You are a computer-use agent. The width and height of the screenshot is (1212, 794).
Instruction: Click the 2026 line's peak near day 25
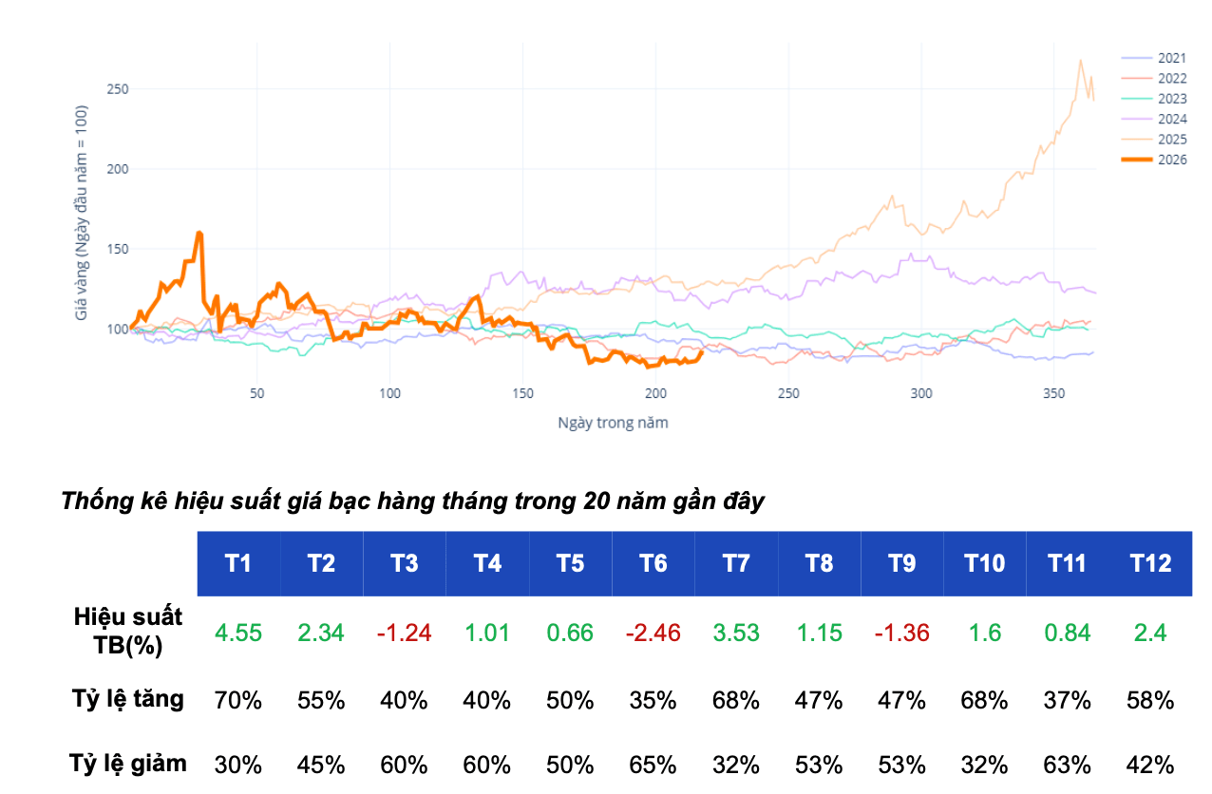coord(199,233)
